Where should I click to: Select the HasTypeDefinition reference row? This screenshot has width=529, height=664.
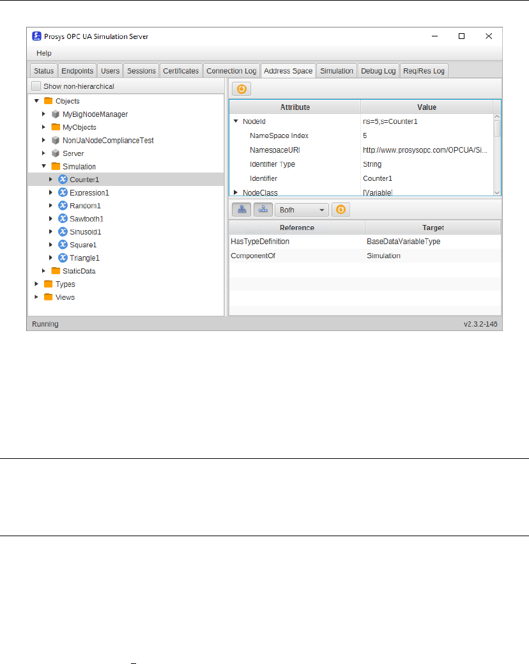pyautogui.click(x=365, y=242)
